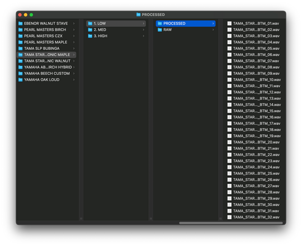Click the YAMAHA OAK LOUD folder icon

(21, 80)
